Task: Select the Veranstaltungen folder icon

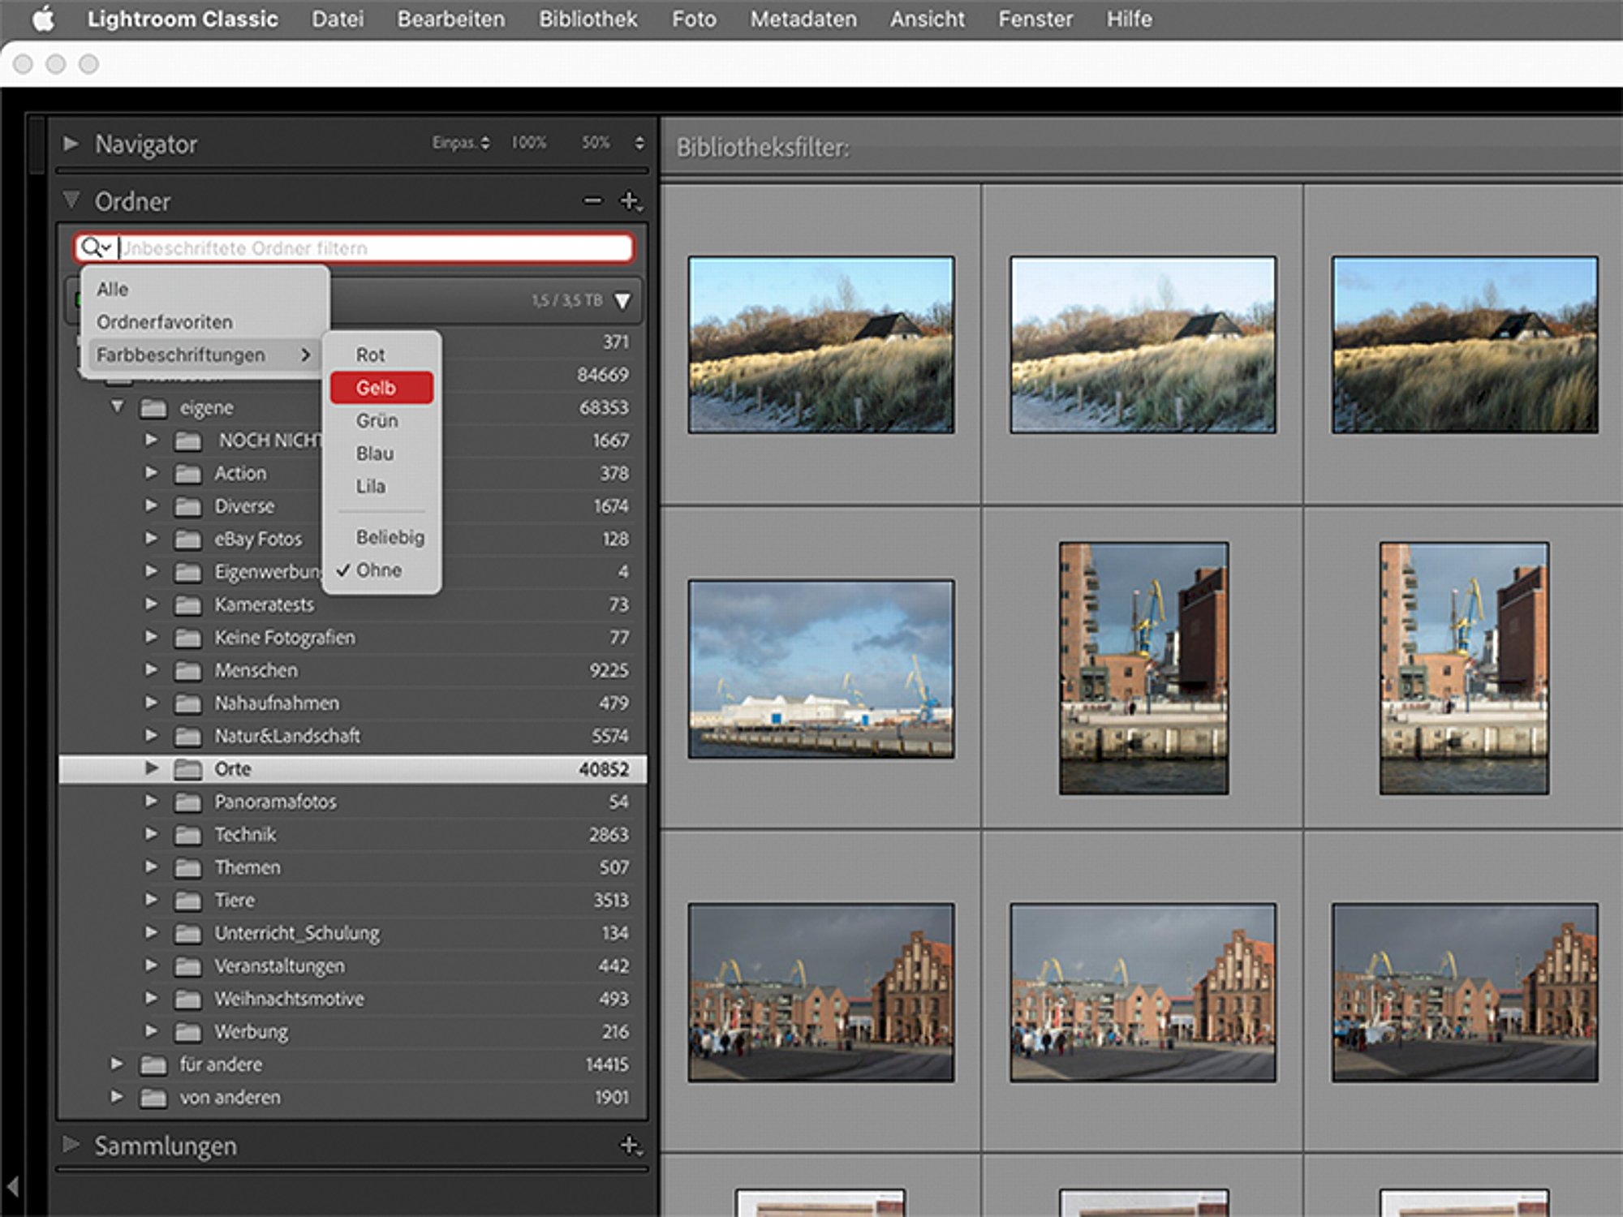Action: [187, 966]
